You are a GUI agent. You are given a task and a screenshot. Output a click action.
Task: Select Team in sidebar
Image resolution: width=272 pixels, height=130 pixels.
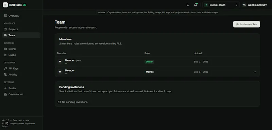[x=21, y=35]
